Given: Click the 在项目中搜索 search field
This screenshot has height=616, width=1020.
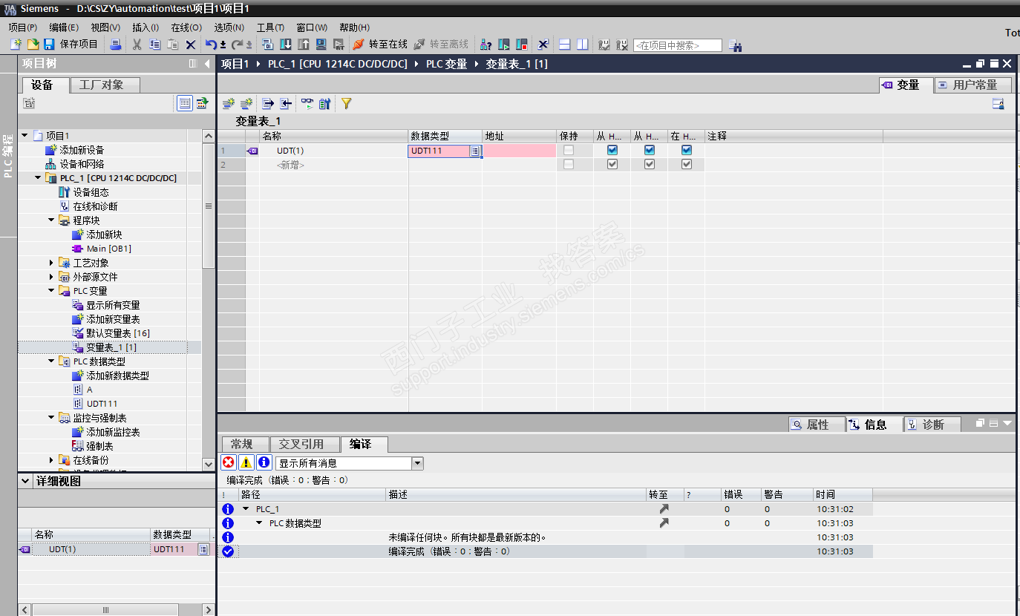Looking at the screenshot, I should [678, 45].
